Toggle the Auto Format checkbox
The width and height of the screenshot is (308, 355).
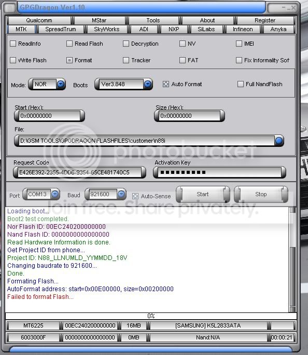(x=166, y=84)
